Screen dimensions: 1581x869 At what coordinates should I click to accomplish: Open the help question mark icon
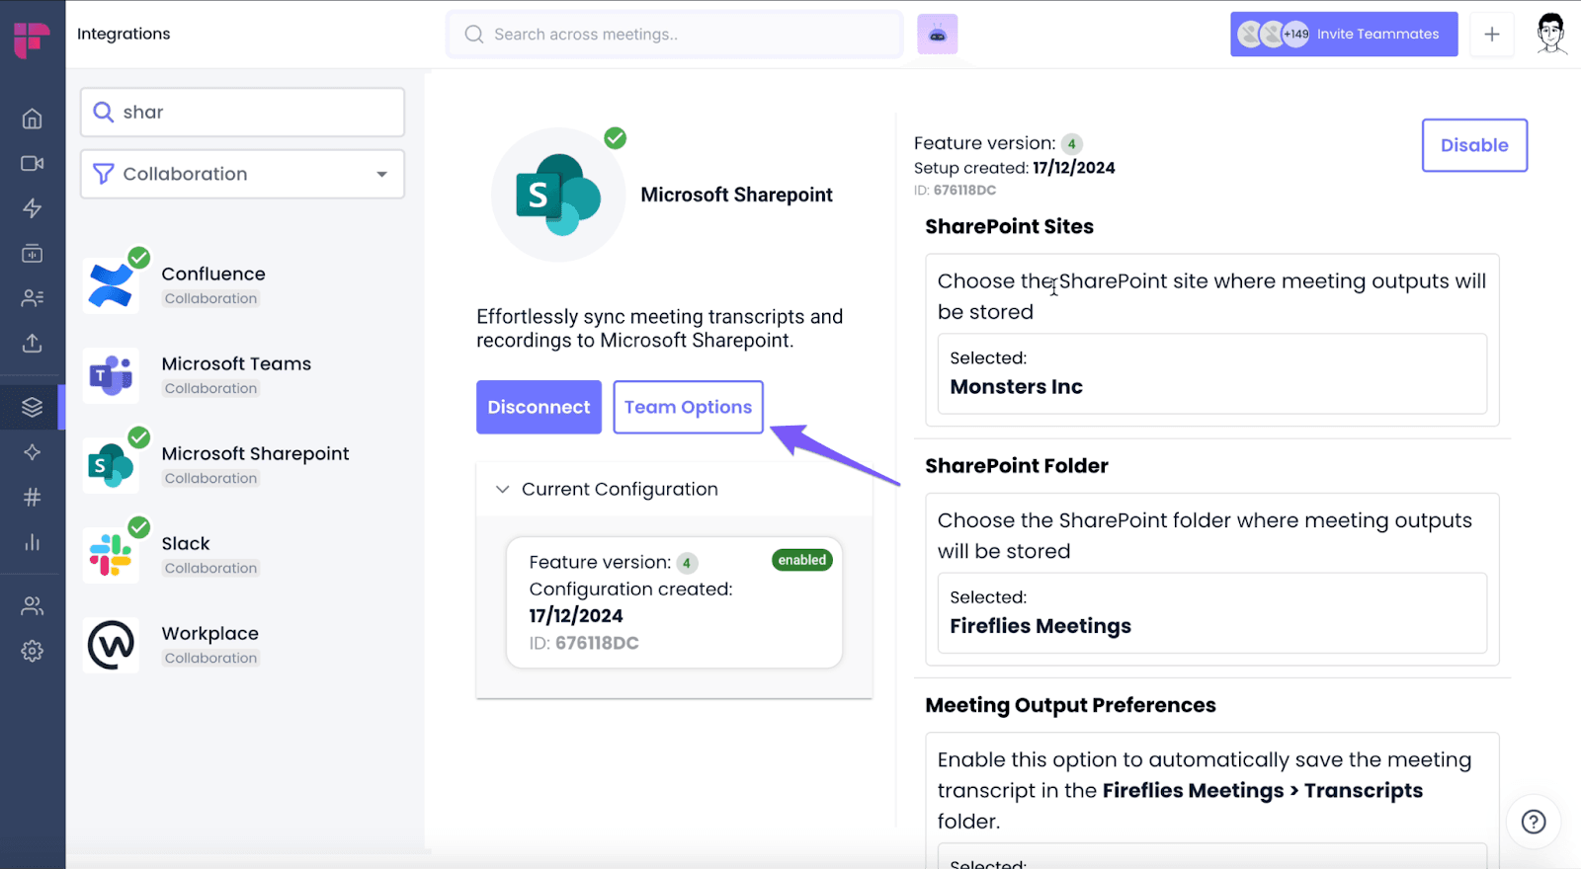pyautogui.click(x=1534, y=822)
